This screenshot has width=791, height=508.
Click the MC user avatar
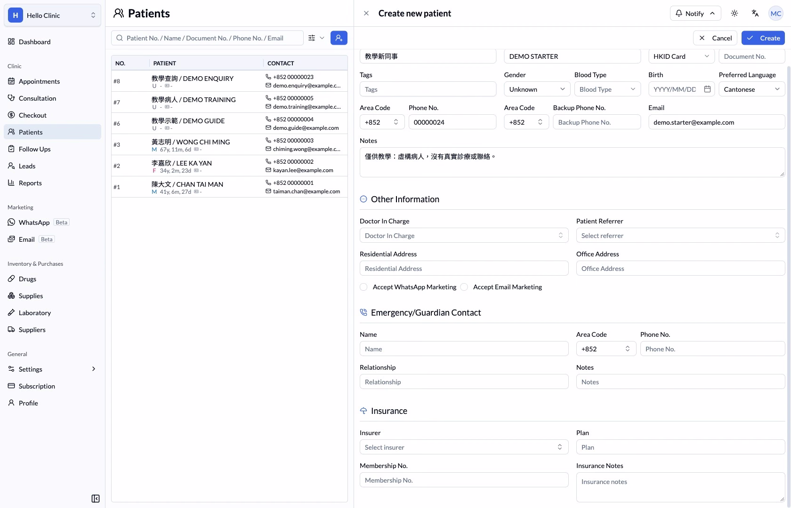click(776, 13)
